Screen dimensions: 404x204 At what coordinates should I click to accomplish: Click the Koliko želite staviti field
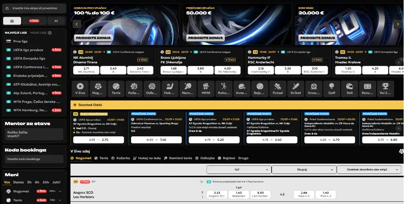point(34,135)
